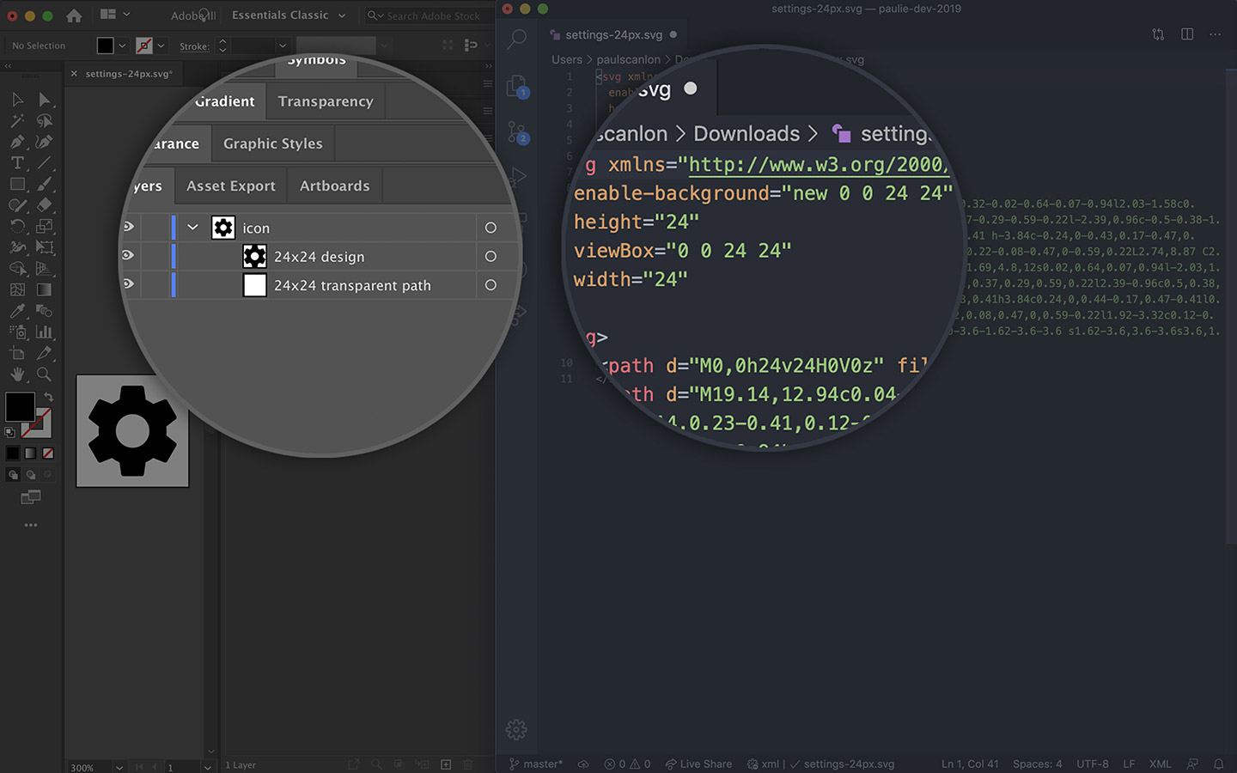
Task: Click Split Editor icon in VS Code
Action: pyautogui.click(x=1187, y=34)
